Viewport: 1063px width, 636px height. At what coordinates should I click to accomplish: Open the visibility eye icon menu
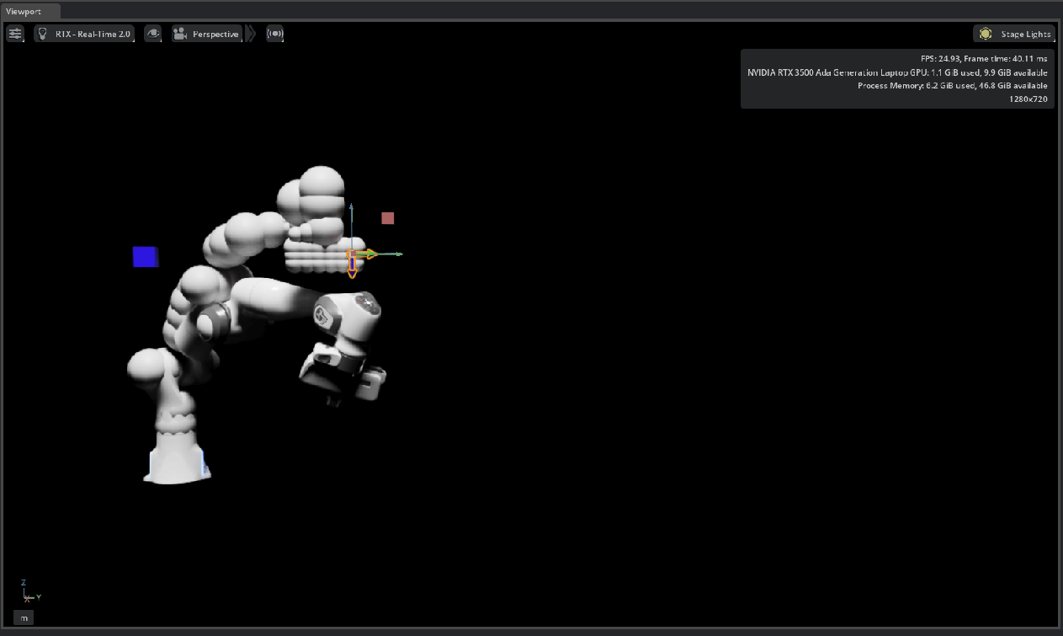pyautogui.click(x=153, y=34)
